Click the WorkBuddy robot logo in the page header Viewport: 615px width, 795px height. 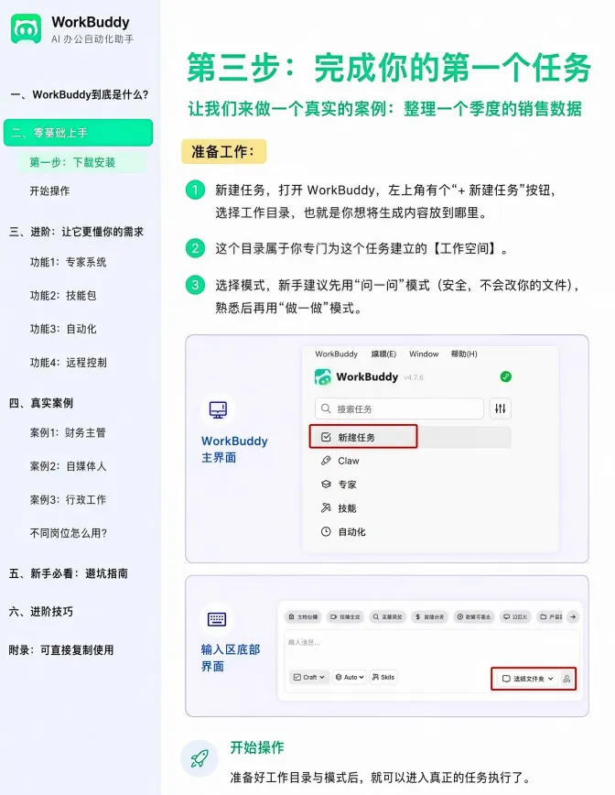coord(26,28)
